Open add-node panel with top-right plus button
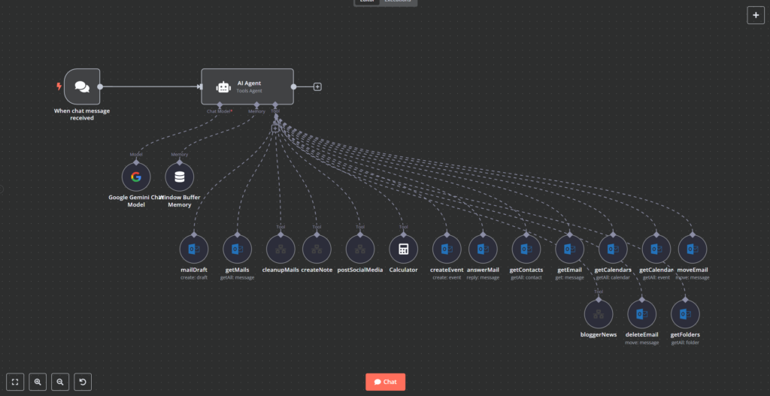Viewport: 770px width, 396px height. pos(756,15)
